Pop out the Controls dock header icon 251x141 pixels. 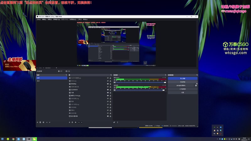197,75
